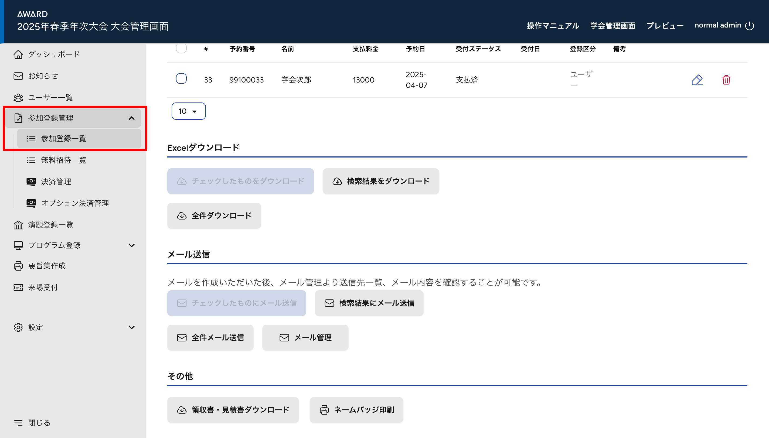Click the power logout icon next to normal admin

tap(750, 26)
